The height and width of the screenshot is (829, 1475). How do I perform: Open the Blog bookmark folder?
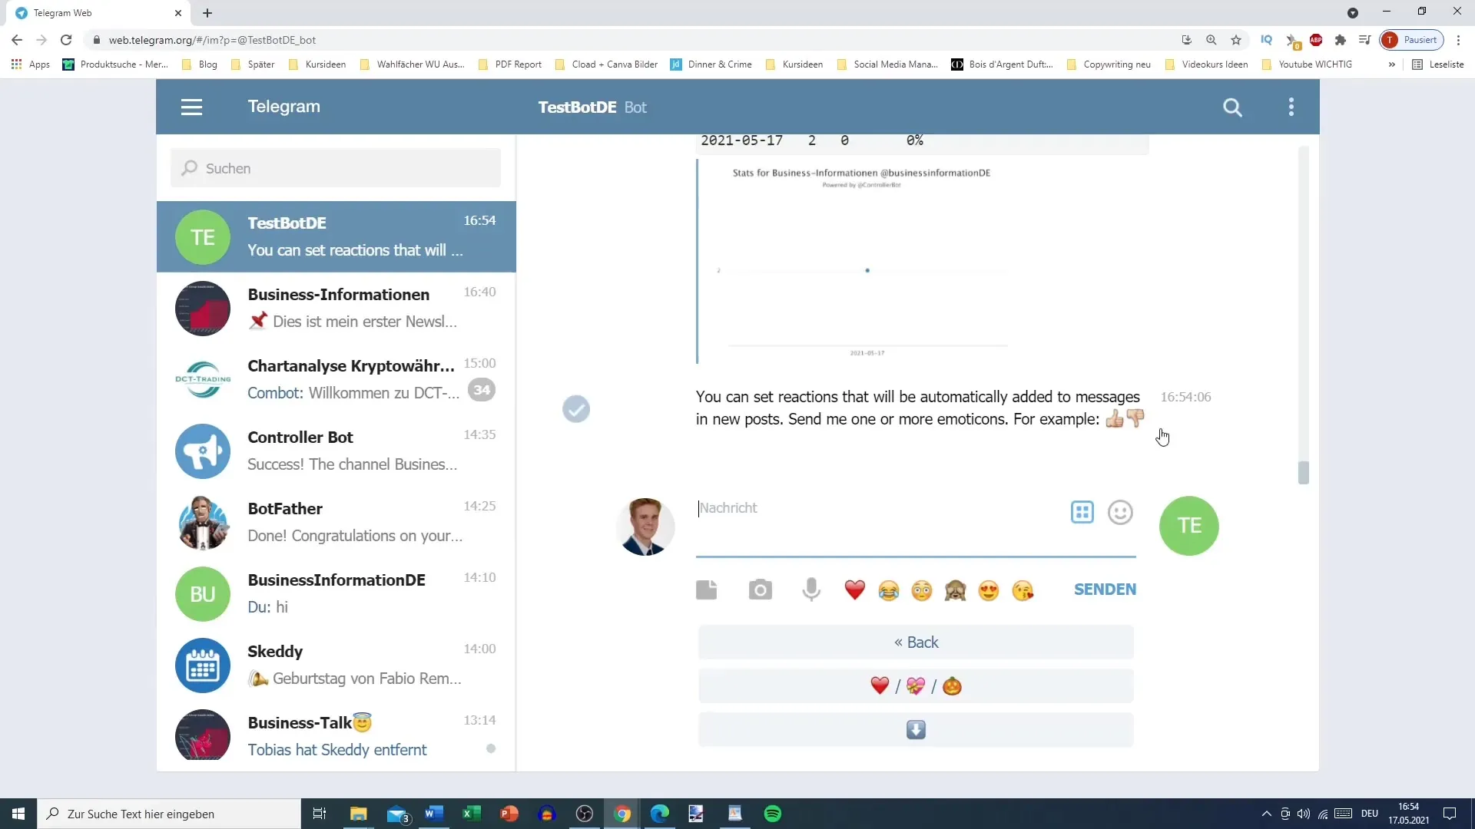coord(200,64)
